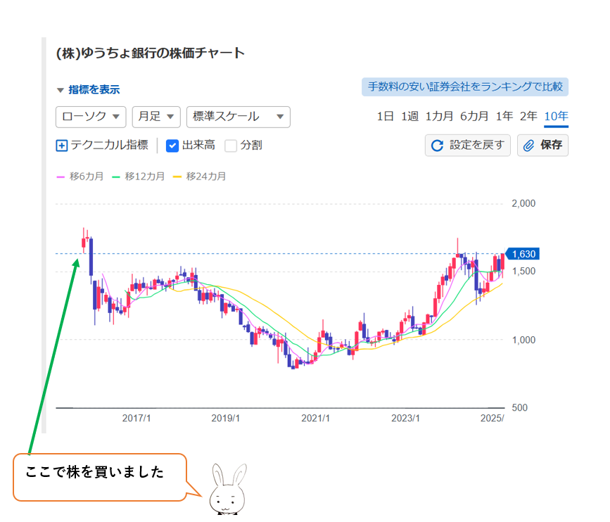Viewport: 610px width, 522px height.
Task: Click the 移24カ月 yellow legend swatch
Action: coord(177,177)
